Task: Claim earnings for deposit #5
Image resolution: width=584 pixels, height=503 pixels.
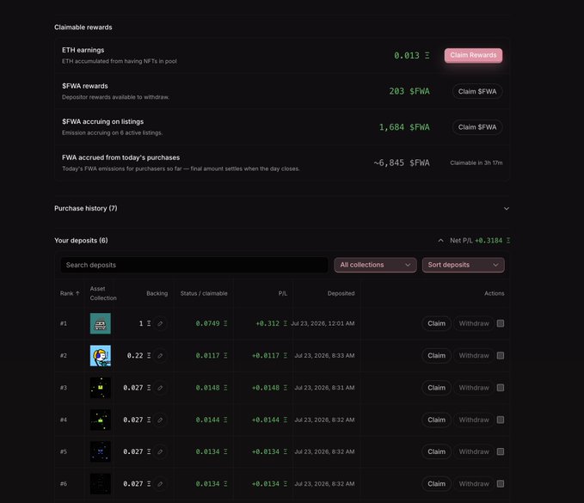Action: click(x=436, y=451)
